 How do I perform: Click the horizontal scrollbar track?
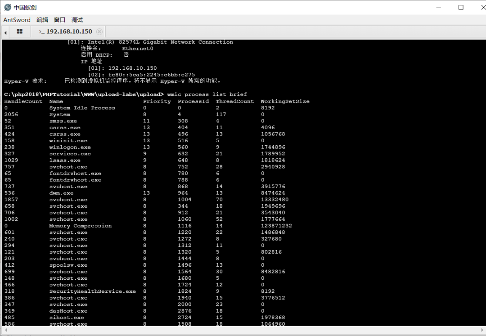(x=244, y=330)
